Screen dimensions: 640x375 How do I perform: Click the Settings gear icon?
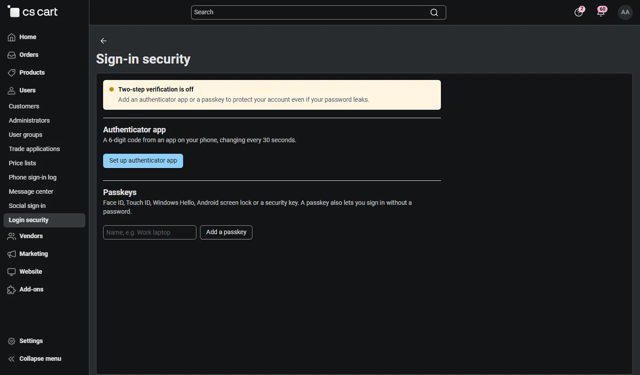point(12,341)
